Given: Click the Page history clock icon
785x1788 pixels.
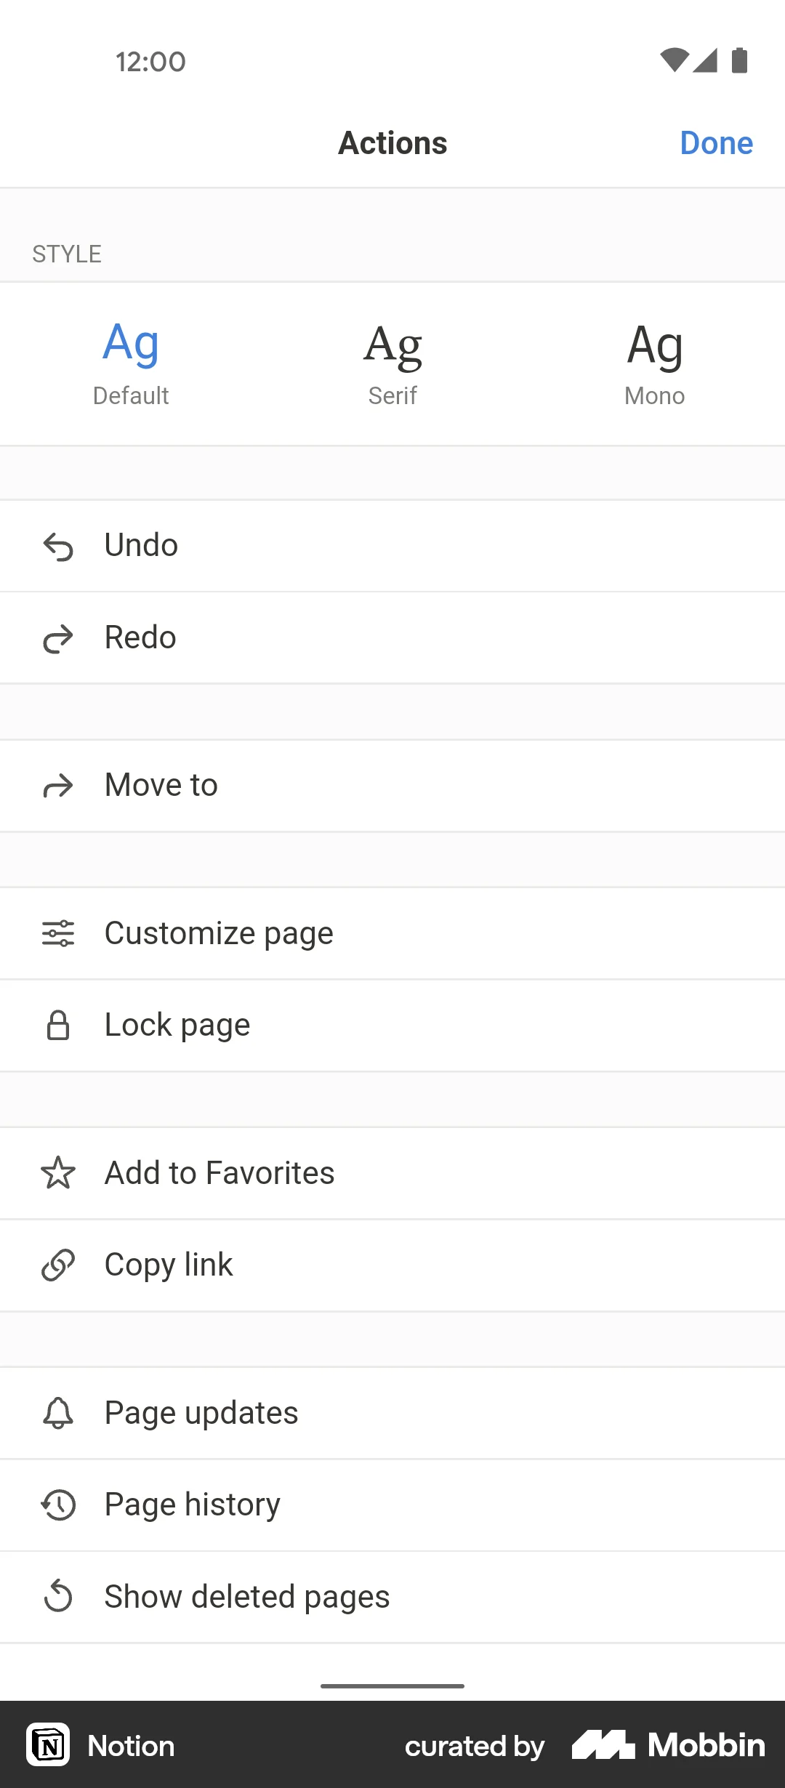Looking at the screenshot, I should point(58,1505).
